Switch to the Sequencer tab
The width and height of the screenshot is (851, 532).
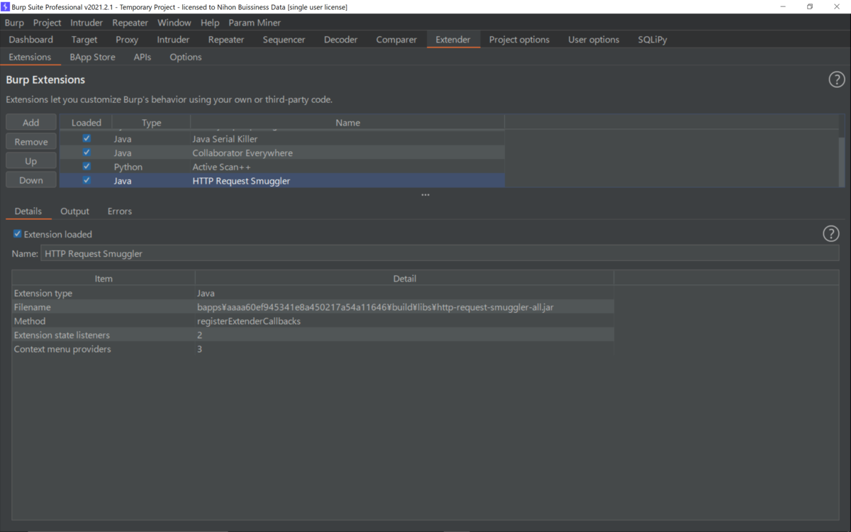click(284, 40)
